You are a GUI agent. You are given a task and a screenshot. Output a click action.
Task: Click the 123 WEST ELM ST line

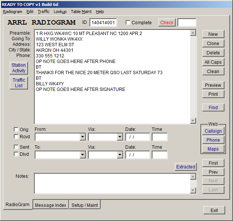click(x=55, y=45)
